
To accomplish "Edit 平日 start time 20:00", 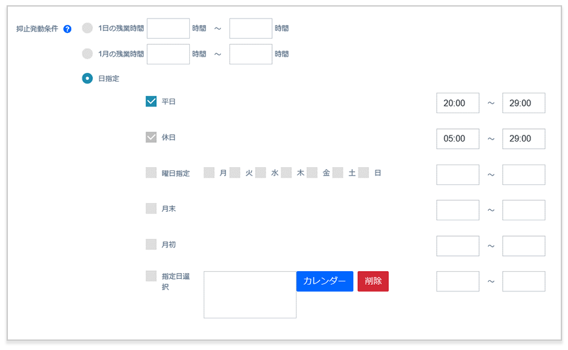I will 458,103.
